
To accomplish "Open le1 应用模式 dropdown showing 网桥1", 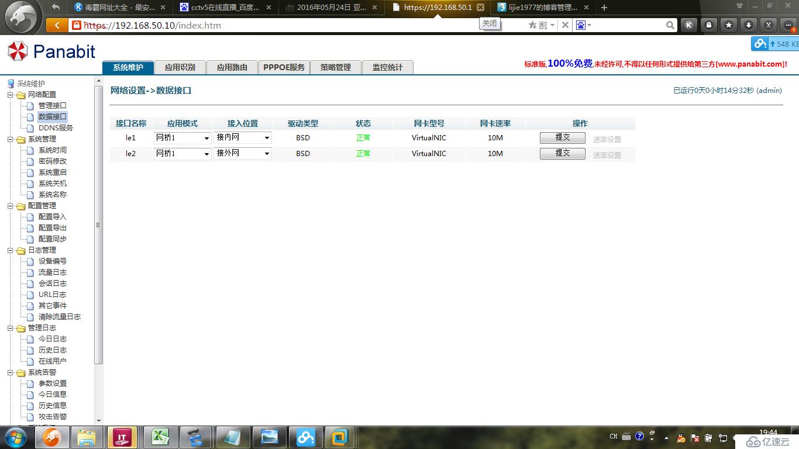I will (182, 138).
